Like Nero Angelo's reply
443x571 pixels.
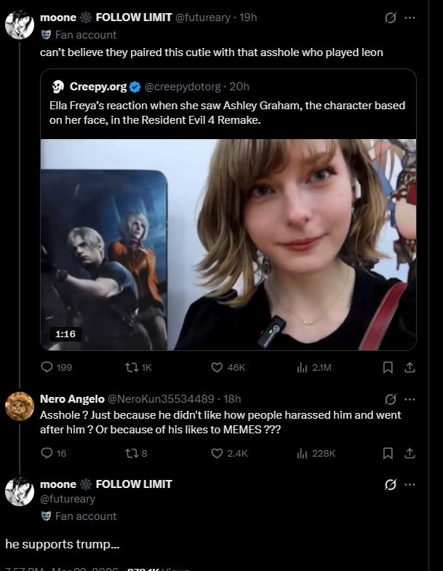[216, 453]
